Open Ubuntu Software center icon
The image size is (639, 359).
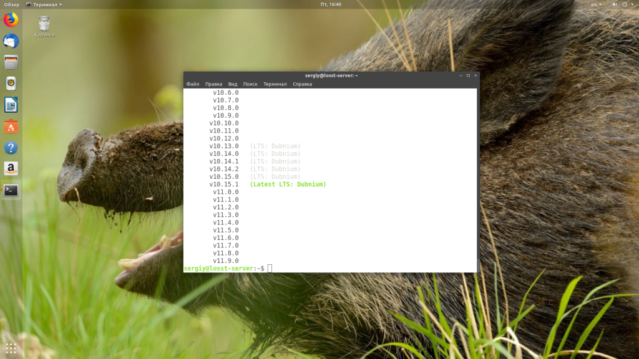pos(11,127)
